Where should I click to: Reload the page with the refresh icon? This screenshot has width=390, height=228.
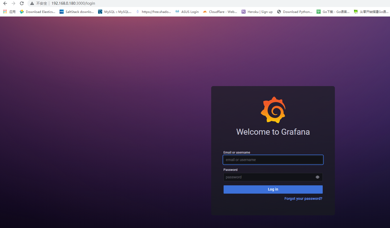pyautogui.click(x=22, y=3)
